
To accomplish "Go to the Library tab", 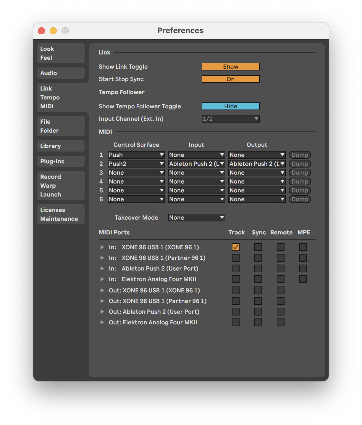I will tap(61, 146).
